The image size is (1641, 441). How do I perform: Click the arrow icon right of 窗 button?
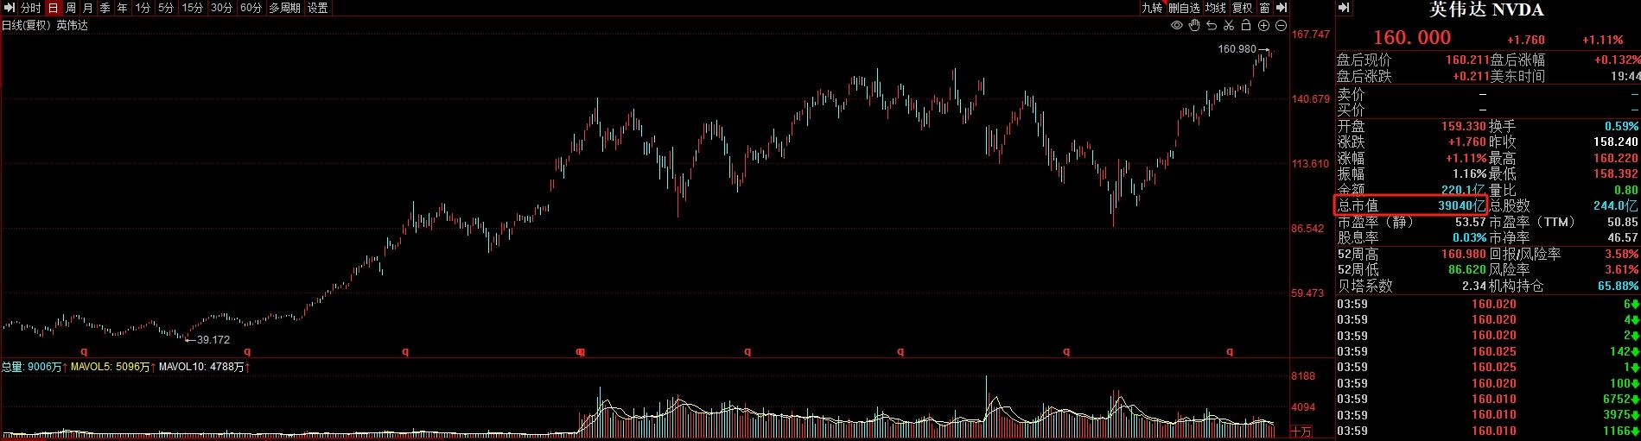1282,8
